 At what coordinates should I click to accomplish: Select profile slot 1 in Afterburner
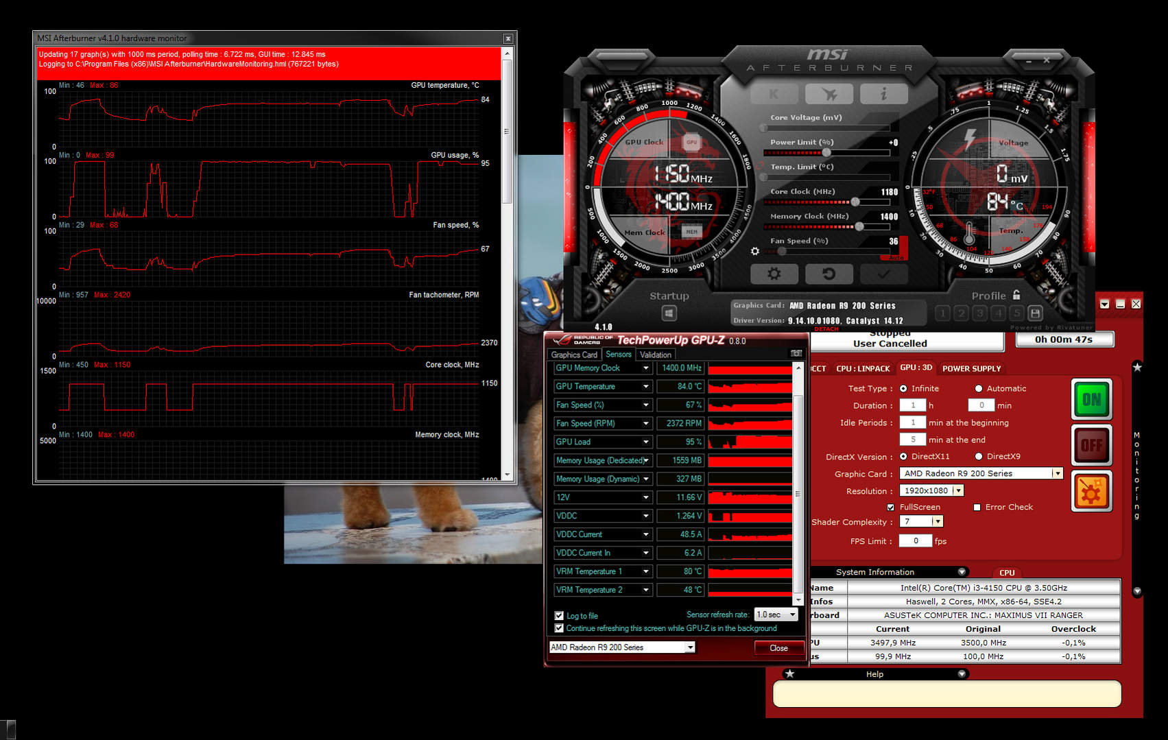tap(943, 313)
